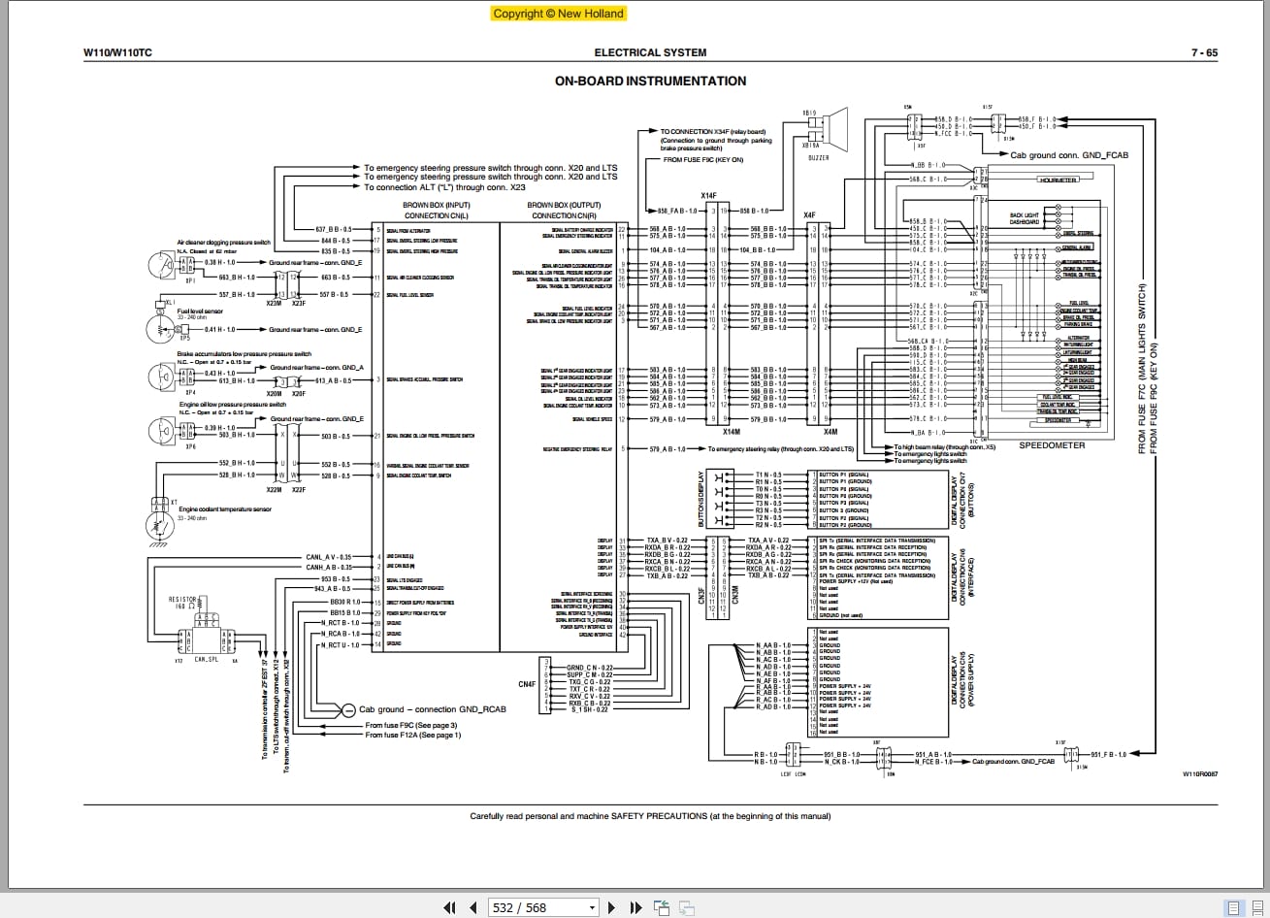Go to the first page
The image size is (1270, 918).
[x=449, y=907]
